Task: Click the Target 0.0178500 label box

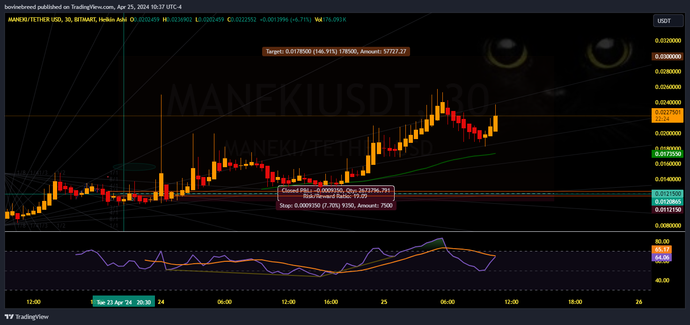Action: click(x=336, y=52)
